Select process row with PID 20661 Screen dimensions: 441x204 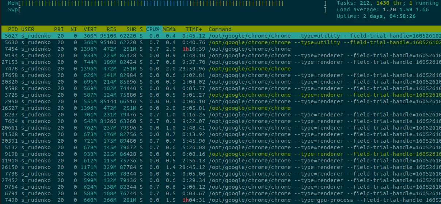[220, 128]
